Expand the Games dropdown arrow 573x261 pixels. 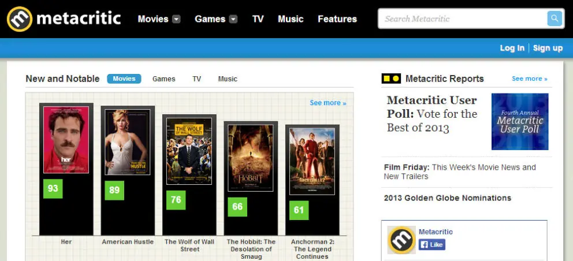click(x=233, y=19)
